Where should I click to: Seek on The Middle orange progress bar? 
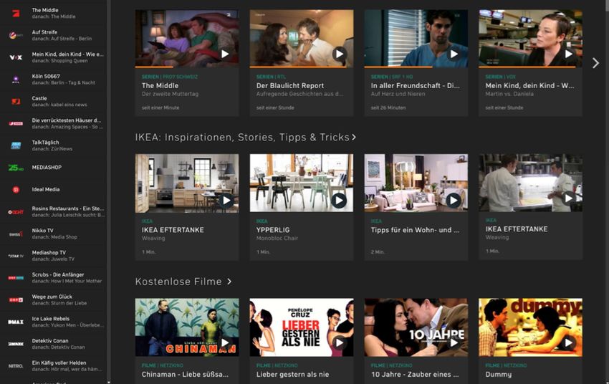(187, 67)
